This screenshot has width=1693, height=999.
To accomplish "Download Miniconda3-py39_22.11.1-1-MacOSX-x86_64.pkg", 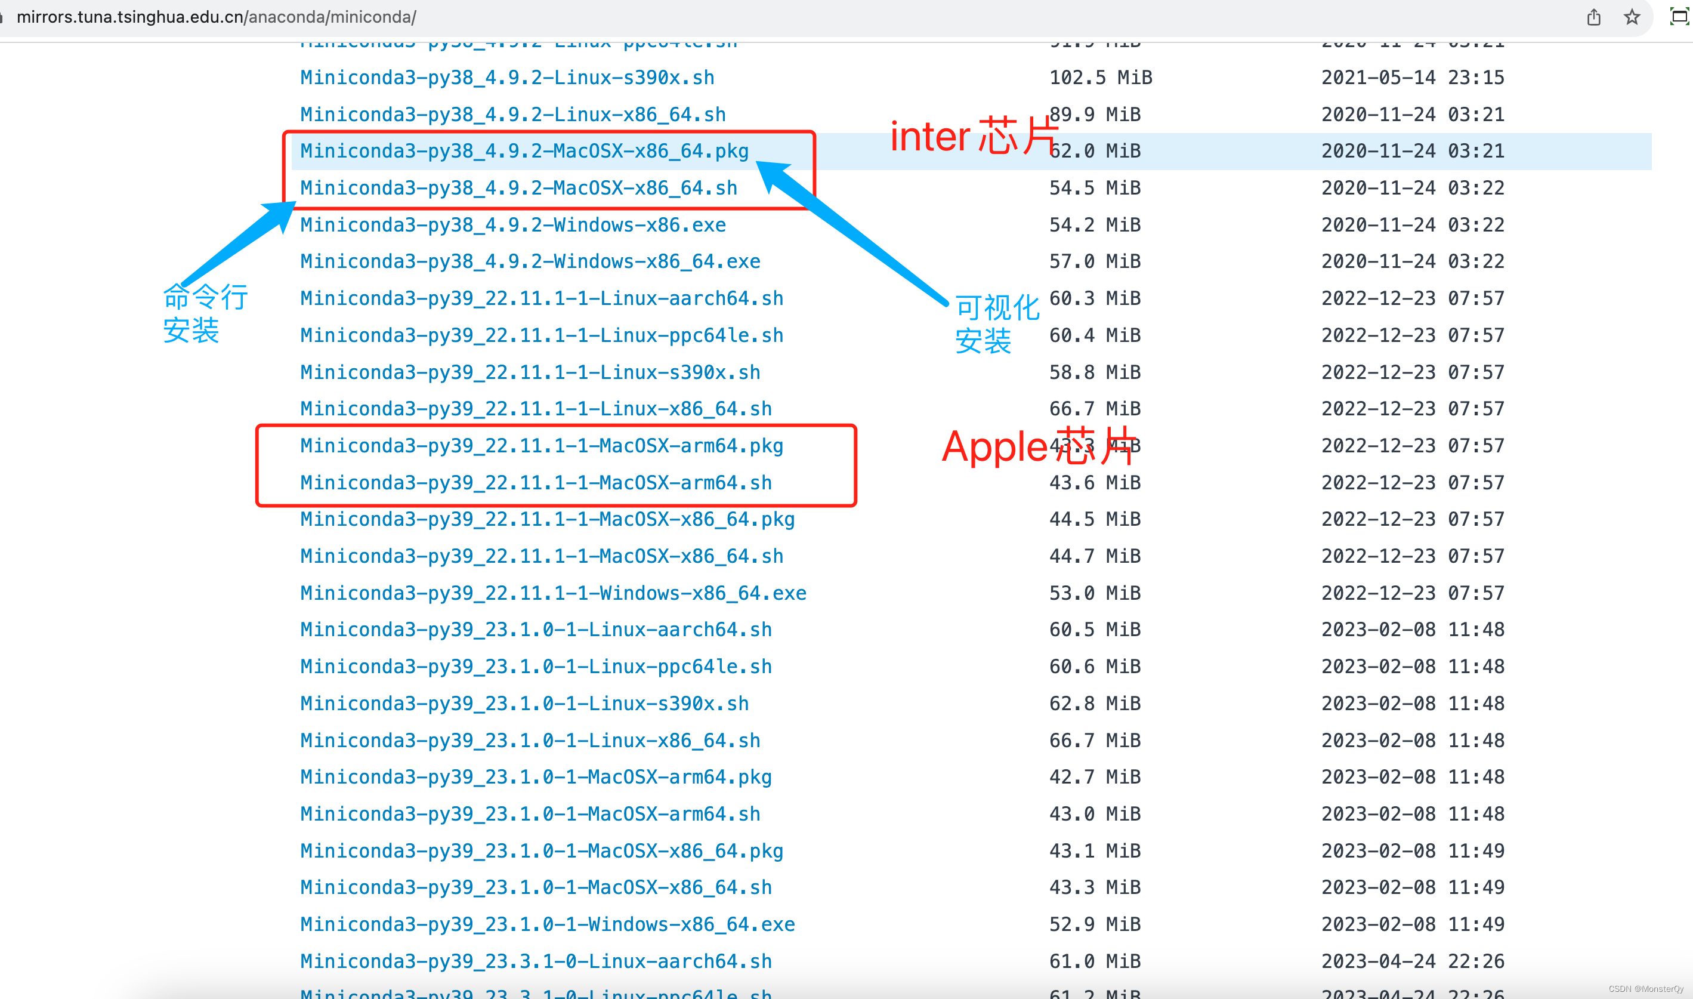I will click(547, 519).
